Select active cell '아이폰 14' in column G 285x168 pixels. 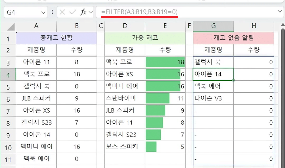[x=213, y=74]
